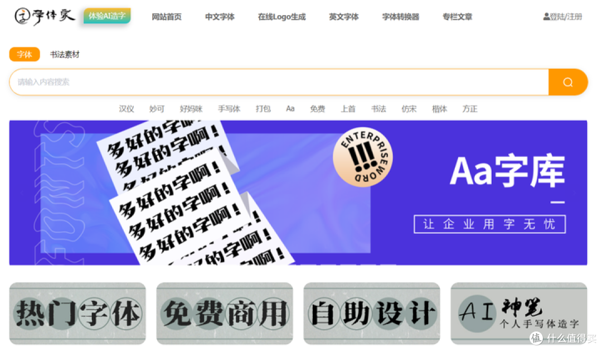Viewport: 602px width, 351px height.
Task: Click the 妙可 keyword link
Action: pyautogui.click(x=157, y=109)
